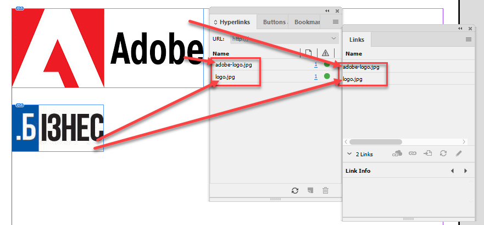
Task: Delete selected hyperlink with trash icon
Action: [325, 190]
